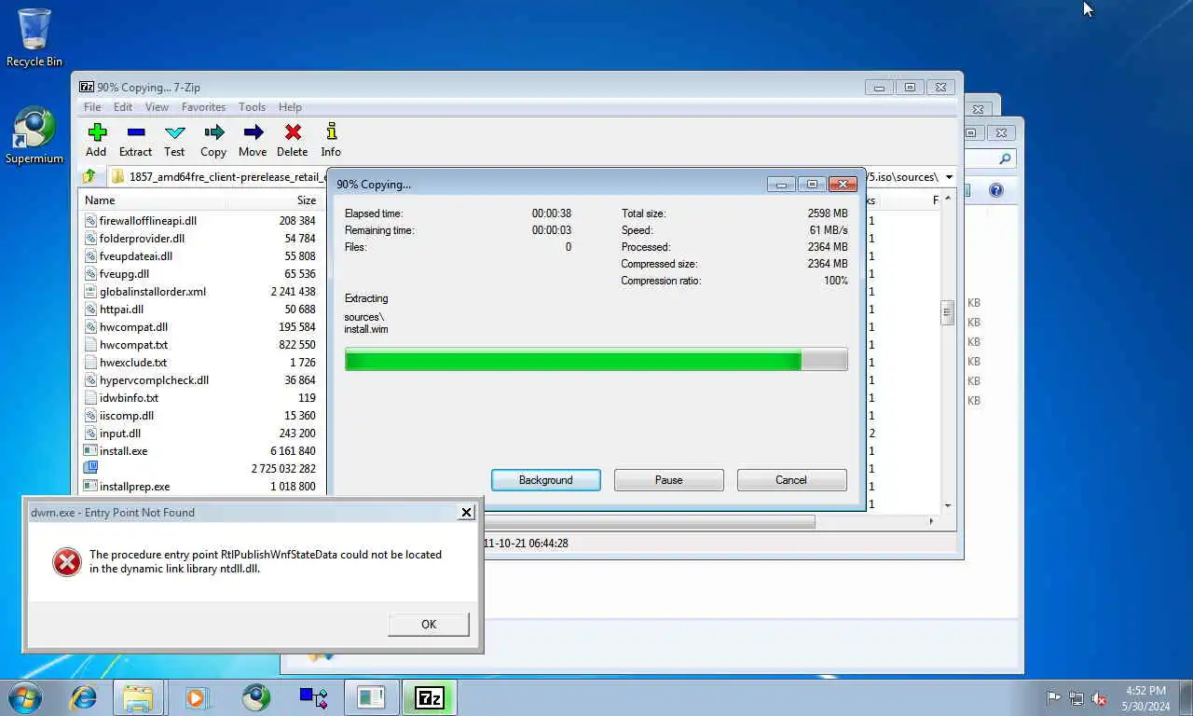The height and width of the screenshot is (716, 1193).
Task: Select folderprovider.dll in file list
Action: pyautogui.click(x=142, y=239)
